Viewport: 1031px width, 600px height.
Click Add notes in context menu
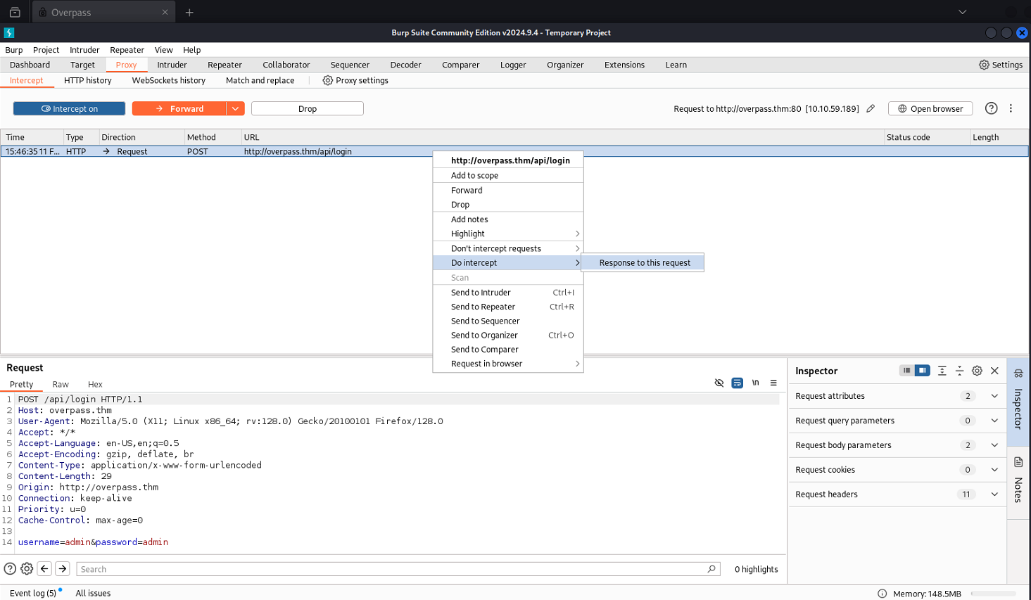508,219
